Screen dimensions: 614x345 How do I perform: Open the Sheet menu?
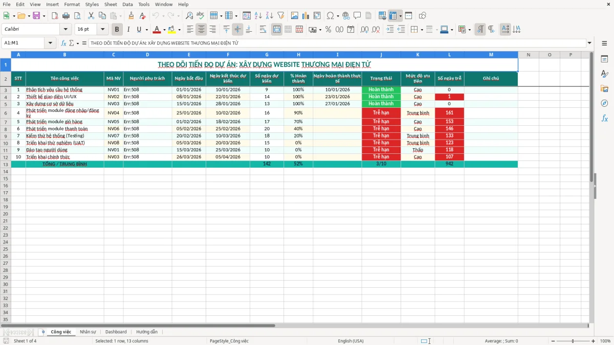point(111,4)
